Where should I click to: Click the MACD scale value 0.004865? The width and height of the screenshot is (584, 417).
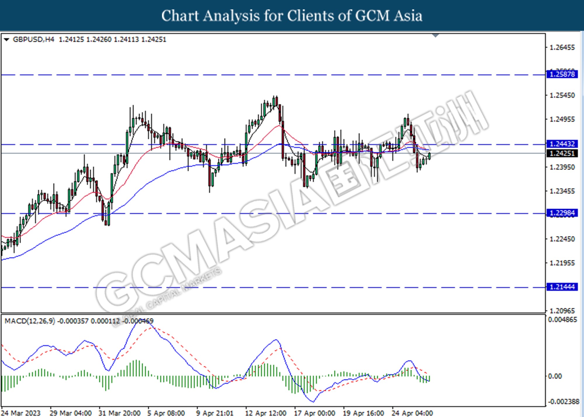coord(562,320)
